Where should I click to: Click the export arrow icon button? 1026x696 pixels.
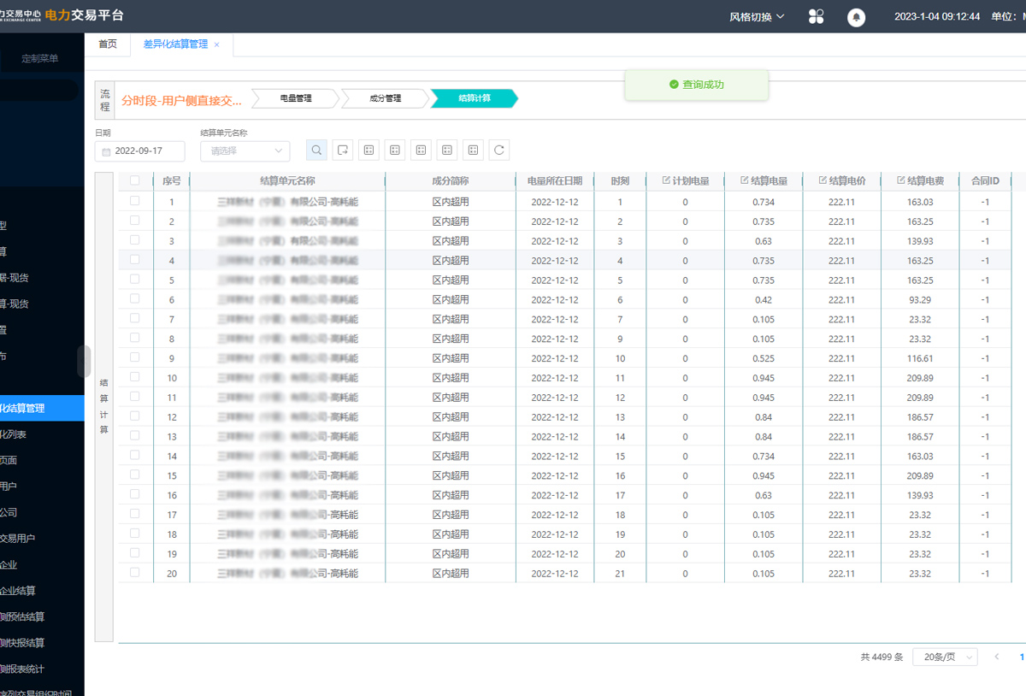tap(343, 150)
